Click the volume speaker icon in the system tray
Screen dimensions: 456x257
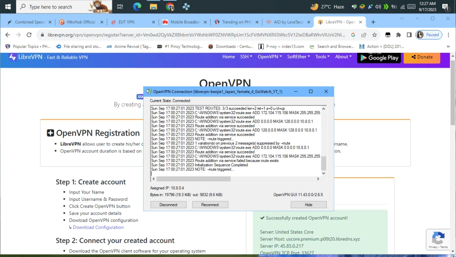pos(378,6)
